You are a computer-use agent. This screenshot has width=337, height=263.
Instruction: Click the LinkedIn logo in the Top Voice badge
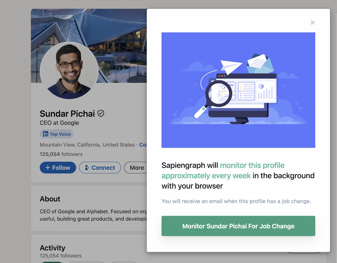click(x=45, y=134)
